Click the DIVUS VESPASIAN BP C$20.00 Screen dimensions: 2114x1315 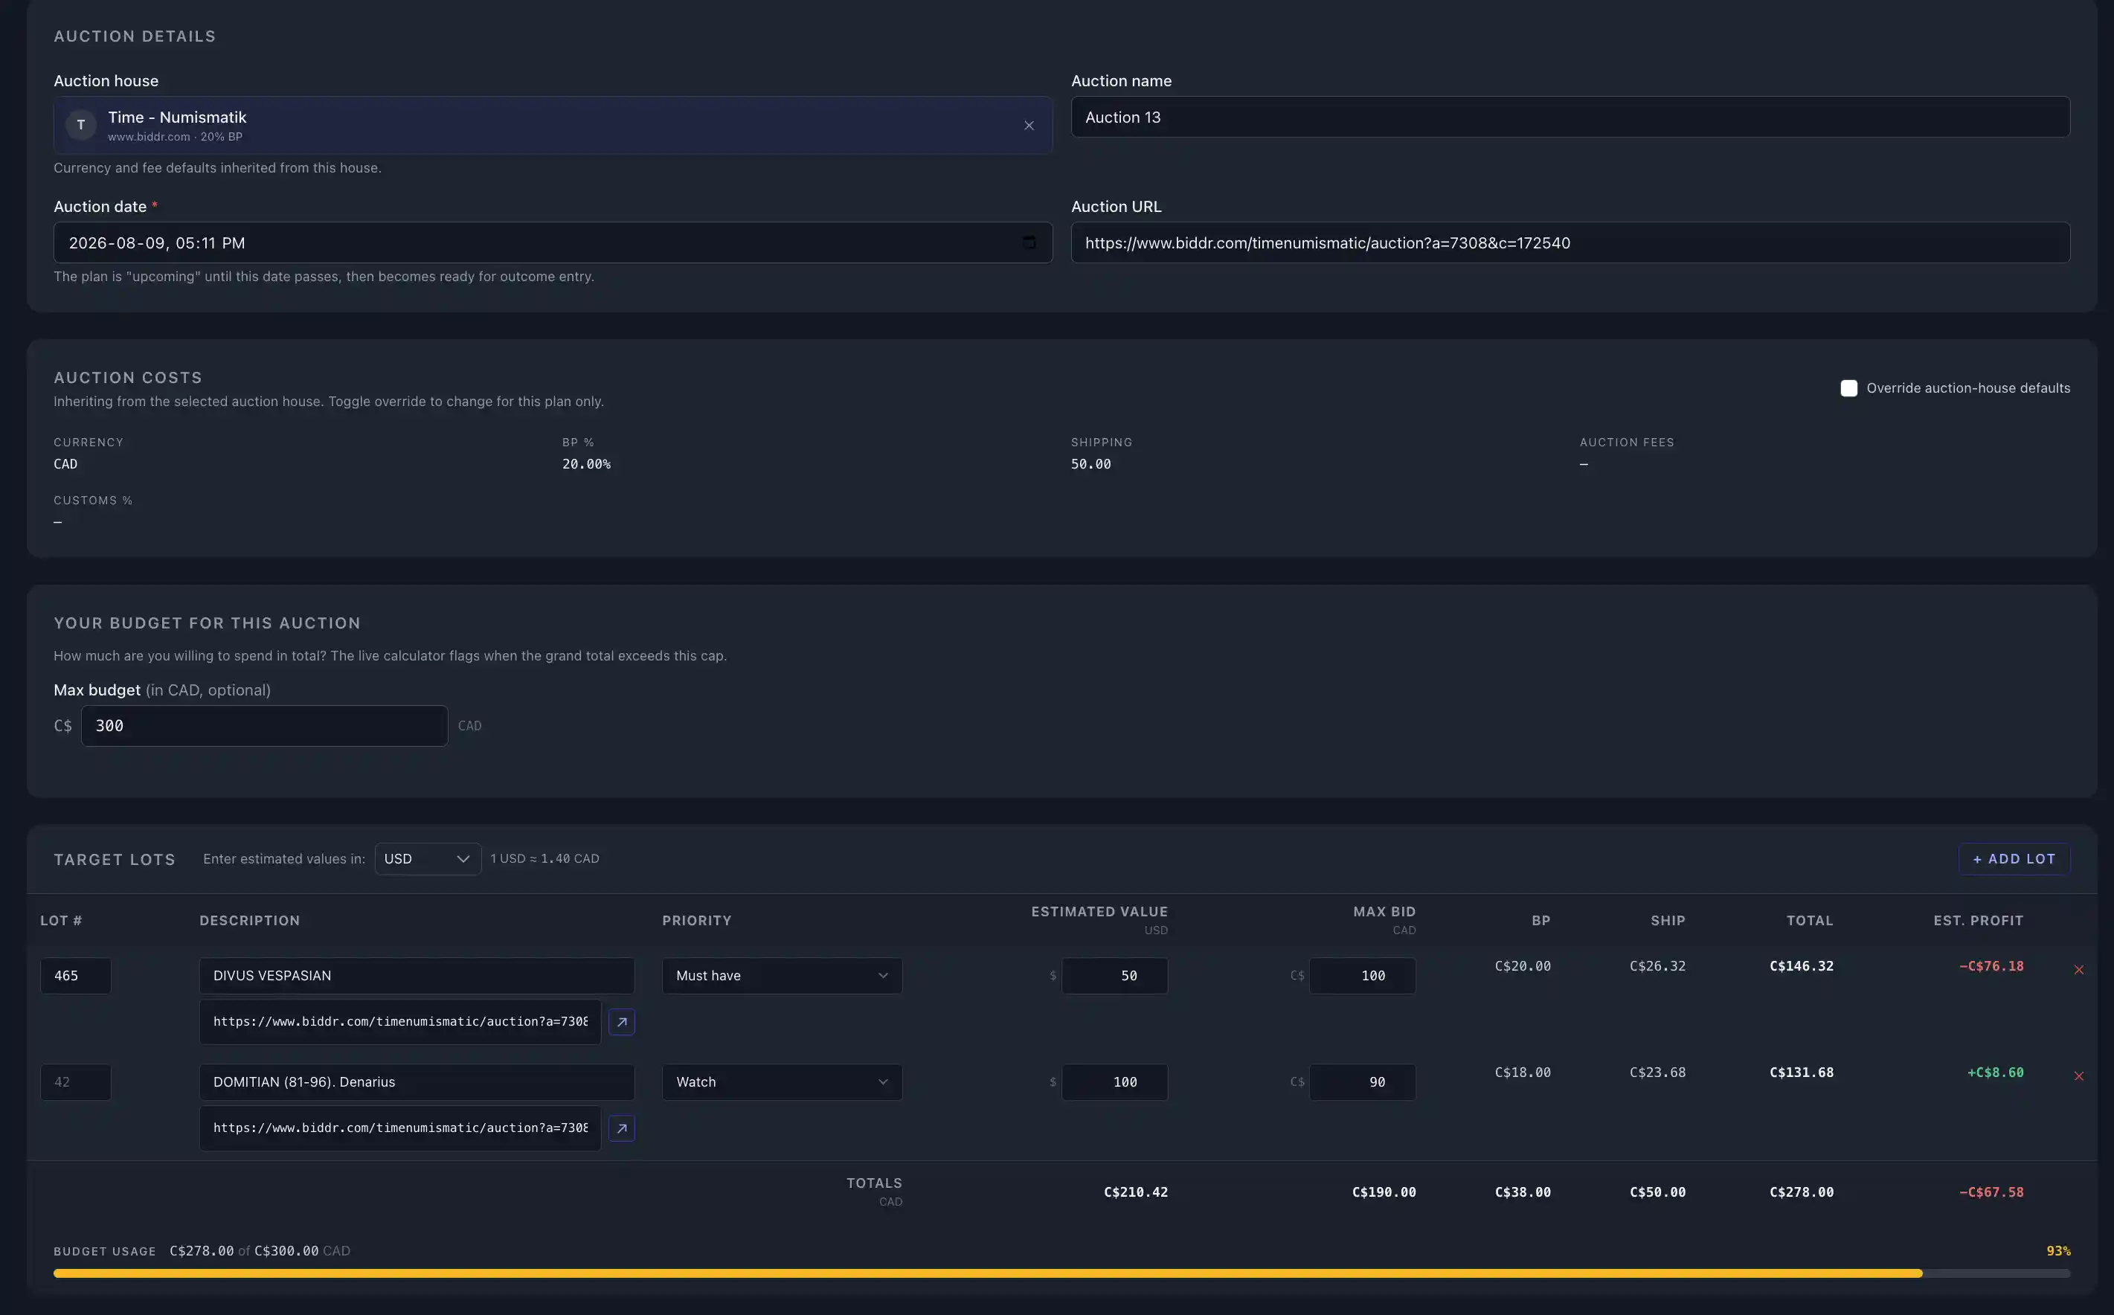coord(1523,966)
